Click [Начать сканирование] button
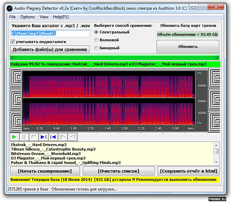The height and width of the screenshot is (206, 231). pyautogui.click(x=45, y=171)
